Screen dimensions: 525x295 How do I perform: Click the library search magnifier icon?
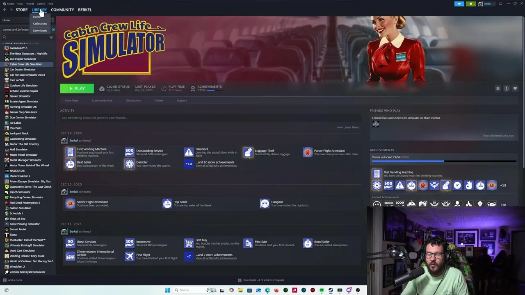pyautogui.click(x=5, y=37)
